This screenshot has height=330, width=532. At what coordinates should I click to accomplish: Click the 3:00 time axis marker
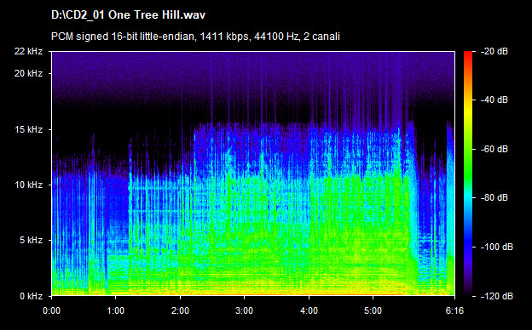245,310
